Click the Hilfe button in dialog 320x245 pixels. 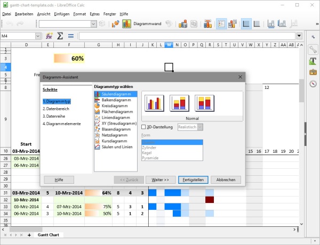[x=59, y=180]
